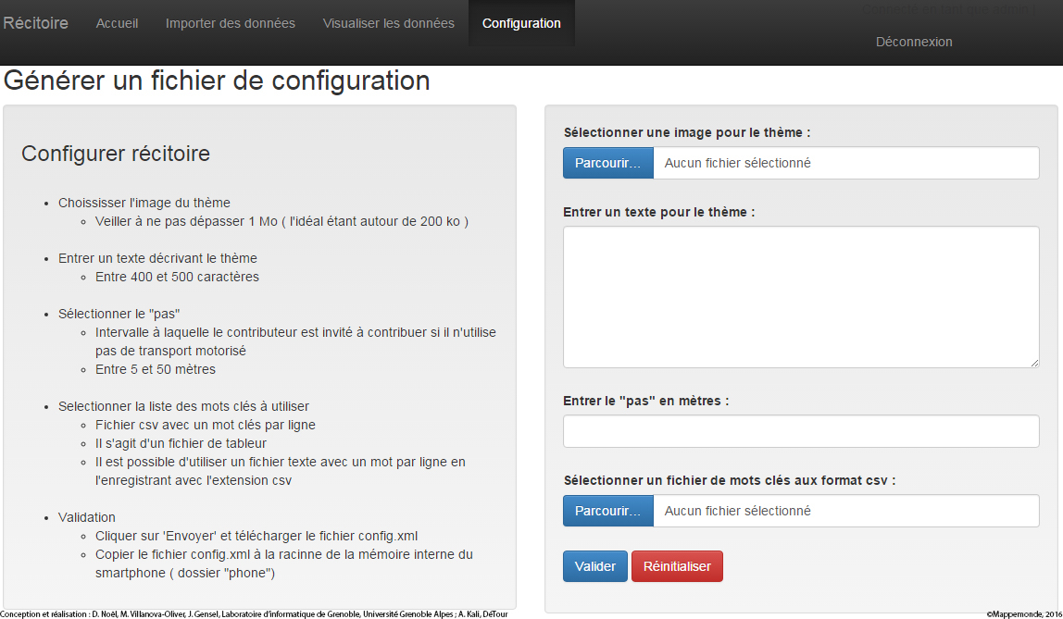This screenshot has height=619, width=1063.
Task: Grab the text area resize handle
Action: pyautogui.click(x=1034, y=363)
